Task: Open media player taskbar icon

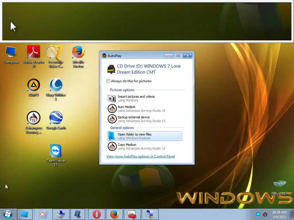Action: coord(43,214)
